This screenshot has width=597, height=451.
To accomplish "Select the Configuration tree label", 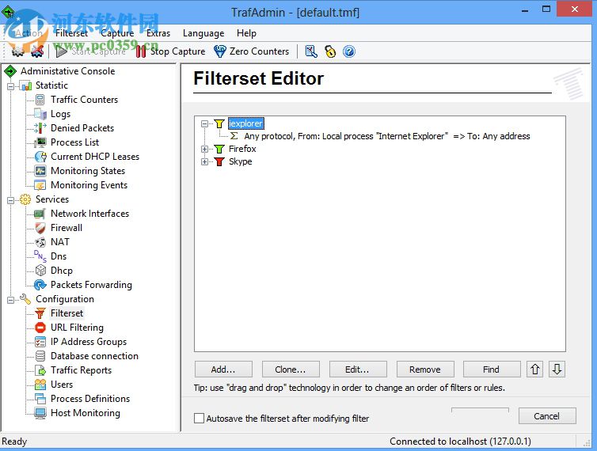I will [65, 299].
